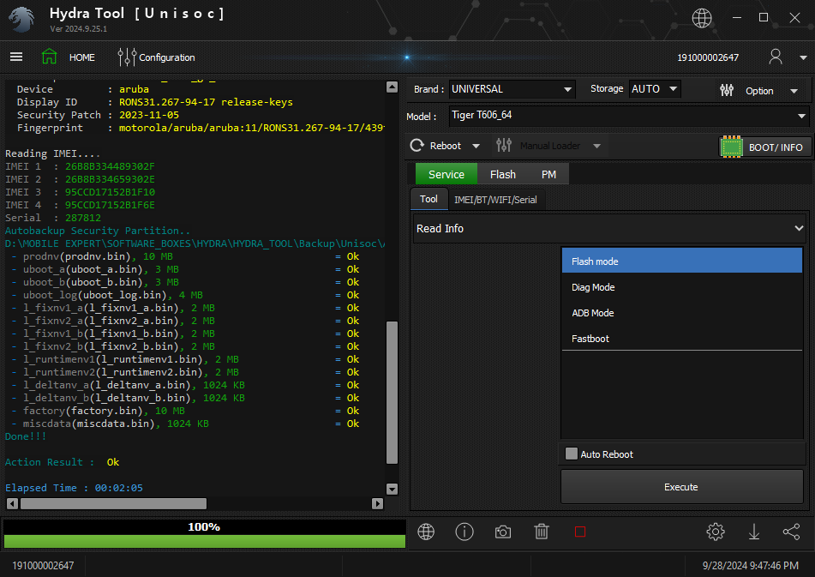Open the info circle icon
The image size is (815, 577).
click(464, 532)
